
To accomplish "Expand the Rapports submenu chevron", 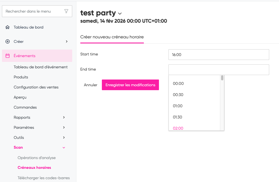I will coord(64,117).
